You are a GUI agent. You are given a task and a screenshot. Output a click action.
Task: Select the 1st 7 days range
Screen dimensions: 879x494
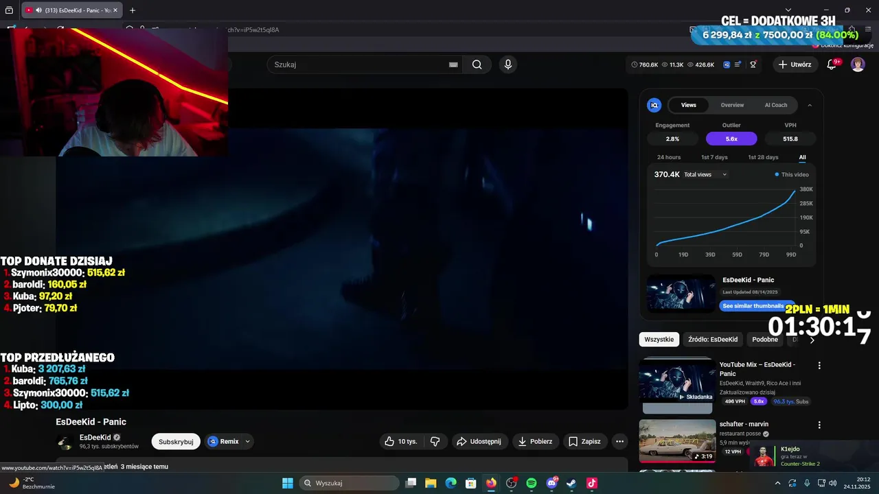pos(714,157)
